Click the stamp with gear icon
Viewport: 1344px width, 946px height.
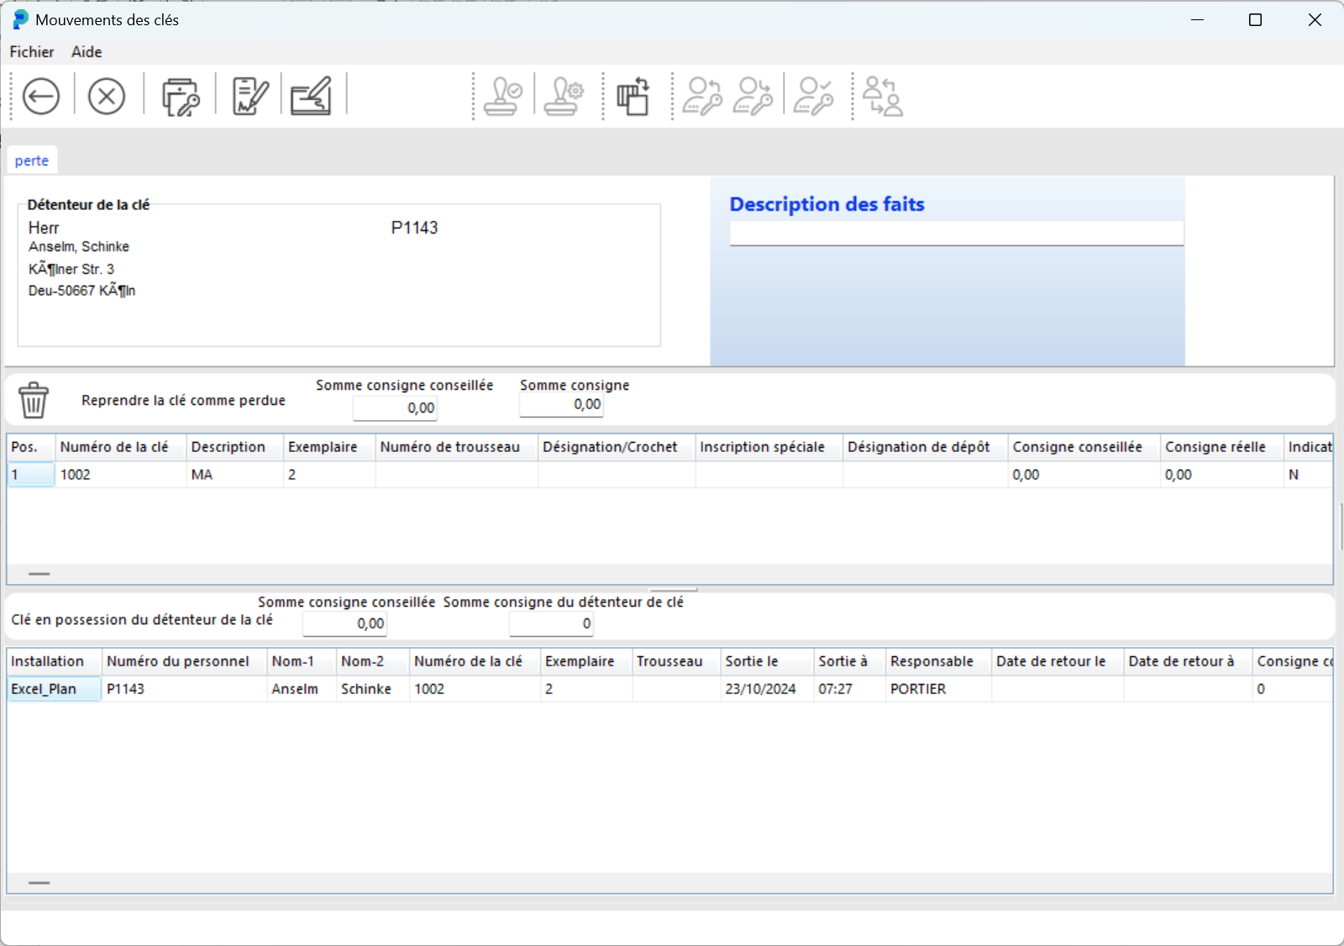tap(564, 97)
